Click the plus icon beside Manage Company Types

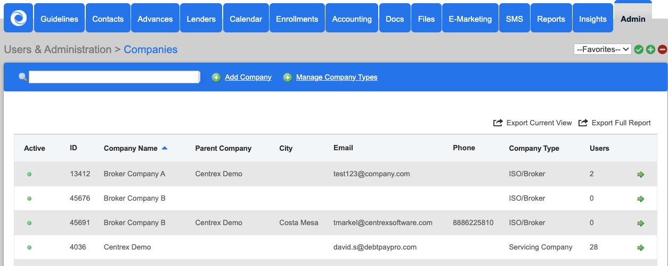coord(288,78)
